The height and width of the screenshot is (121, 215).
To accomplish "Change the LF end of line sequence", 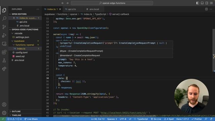I will tap(130, 119).
